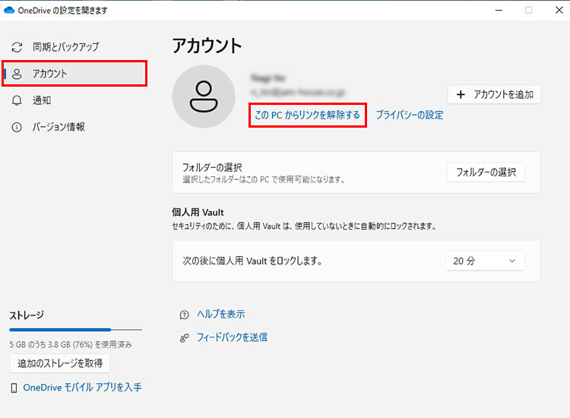Click the ストレージ heading label
Viewport: 570px width, 418px height.
[x=27, y=315]
